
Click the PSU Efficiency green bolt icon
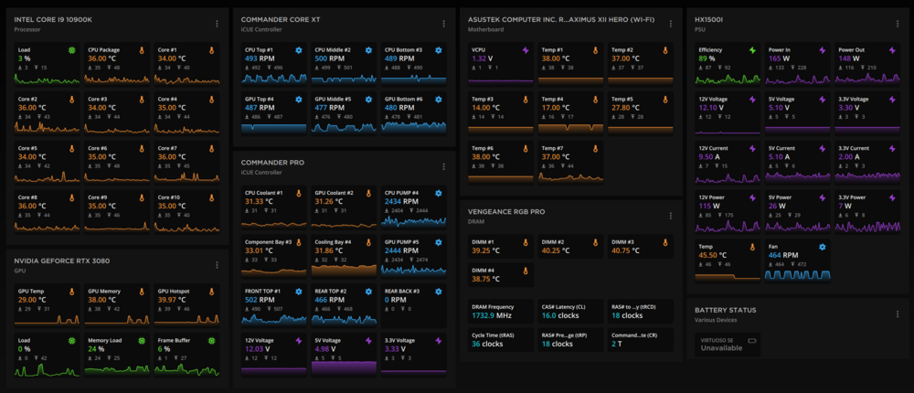coord(752,49)
